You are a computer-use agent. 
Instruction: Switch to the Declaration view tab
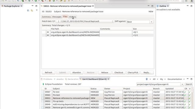pyautogui.click(x=72, y=79)
